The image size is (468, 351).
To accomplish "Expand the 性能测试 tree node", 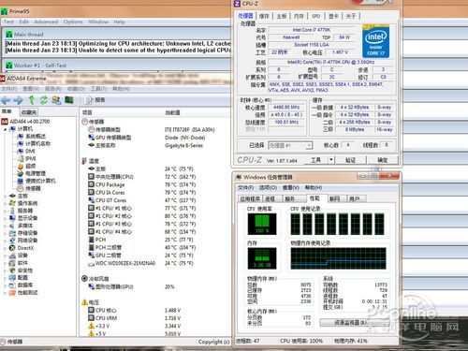I will (5, 293).
